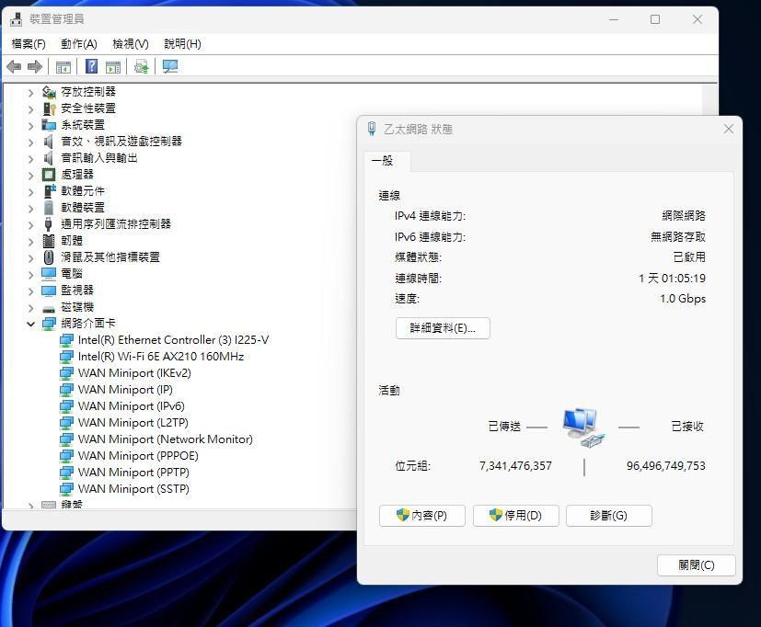761x627 pixels.
Task: Click the Back navigation arrow
Action: [x=13, y=66]
